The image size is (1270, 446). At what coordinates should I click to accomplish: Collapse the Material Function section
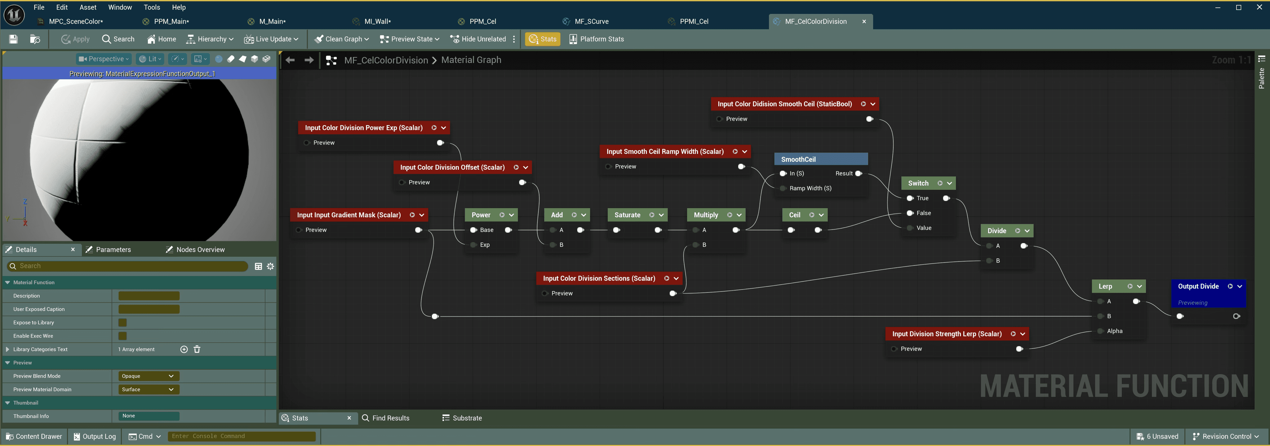point(7,282)
